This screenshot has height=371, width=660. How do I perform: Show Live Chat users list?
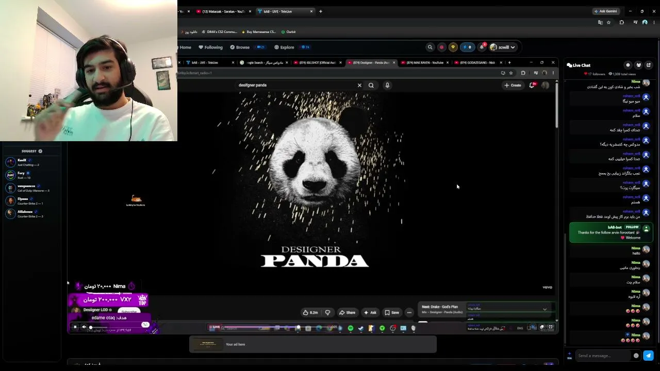[x=638, y=65]
